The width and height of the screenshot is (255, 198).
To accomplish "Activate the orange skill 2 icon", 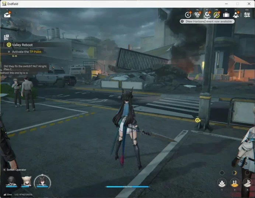I will [234, 183].
